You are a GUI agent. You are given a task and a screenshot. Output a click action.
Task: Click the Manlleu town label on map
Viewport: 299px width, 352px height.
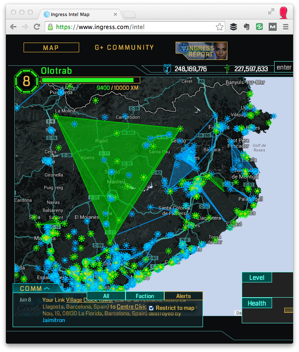116,182
